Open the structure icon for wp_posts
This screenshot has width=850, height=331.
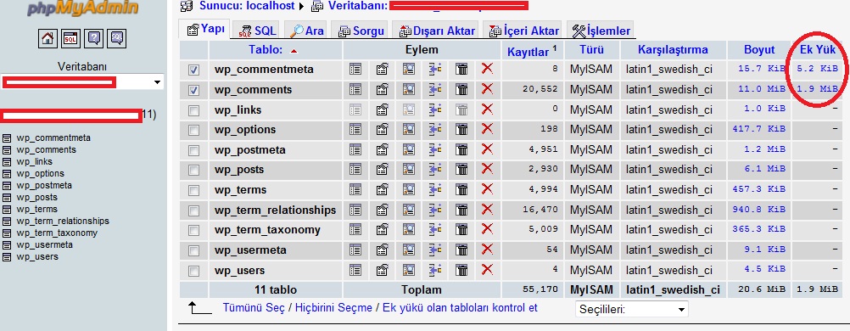[383, 169]
